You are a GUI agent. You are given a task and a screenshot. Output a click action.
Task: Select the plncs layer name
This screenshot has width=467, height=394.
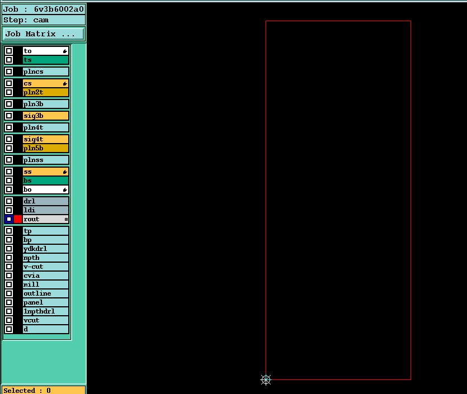pos(46,72)
